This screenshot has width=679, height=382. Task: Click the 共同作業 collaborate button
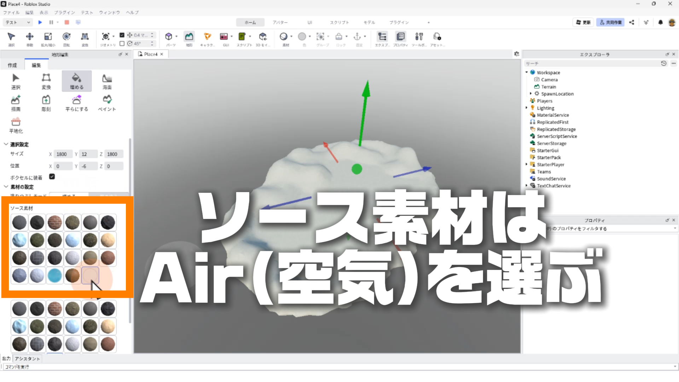tap(610, 22)
